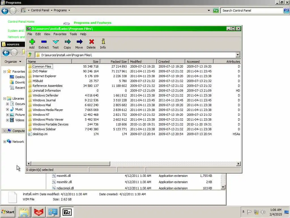290x218 pixels.
Task: Open the Help menu
Action: coord(83,34)
